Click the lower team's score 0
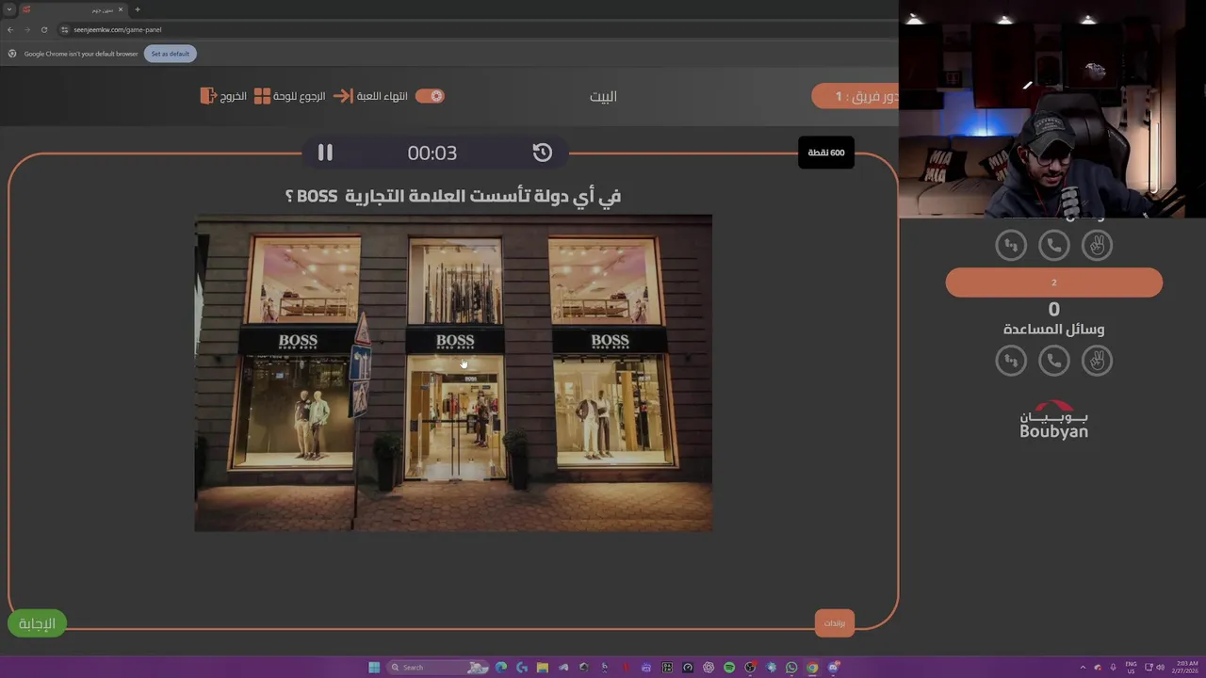1206x678 pixels. click(x=1054, y=309)
